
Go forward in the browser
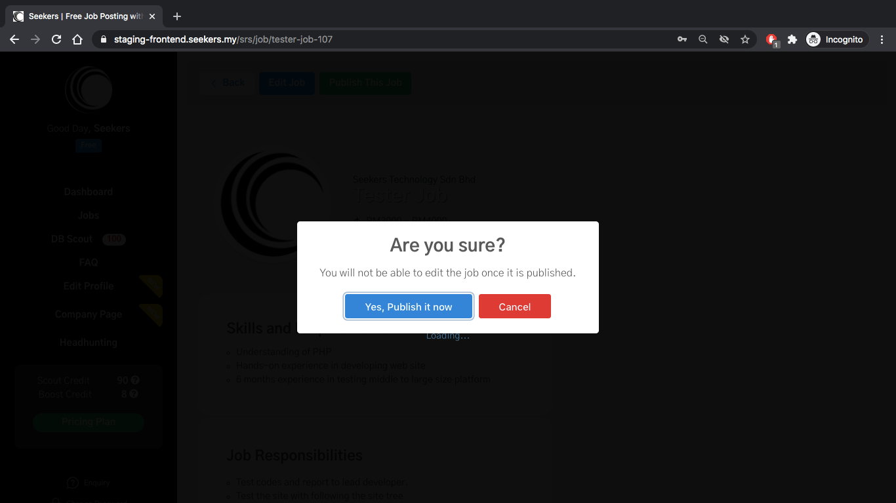(x=35, y=39)
